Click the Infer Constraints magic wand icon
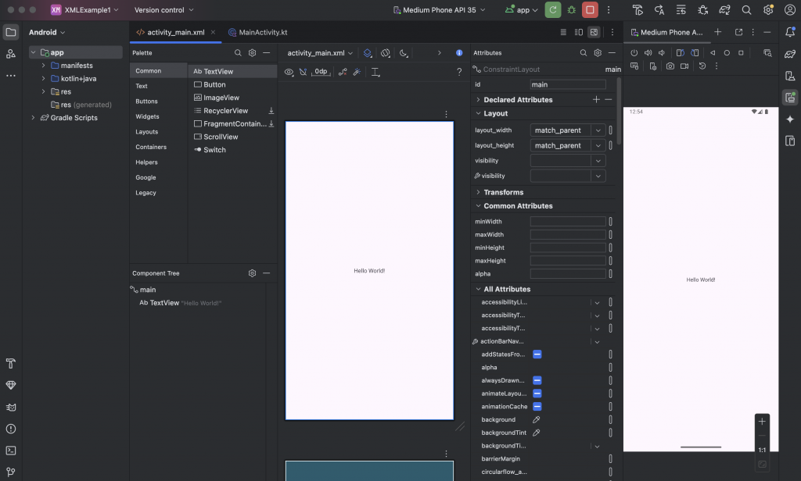The width and height of the screenshot is (801, 481). pos(357,72)
